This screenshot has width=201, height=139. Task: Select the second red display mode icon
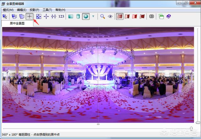tap(127, 16)
